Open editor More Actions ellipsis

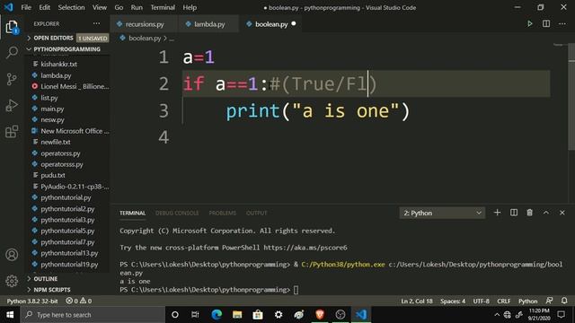coord(562,24)
